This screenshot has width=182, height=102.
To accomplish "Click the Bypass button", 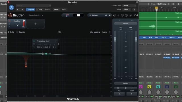I will [x=125, y=83].
